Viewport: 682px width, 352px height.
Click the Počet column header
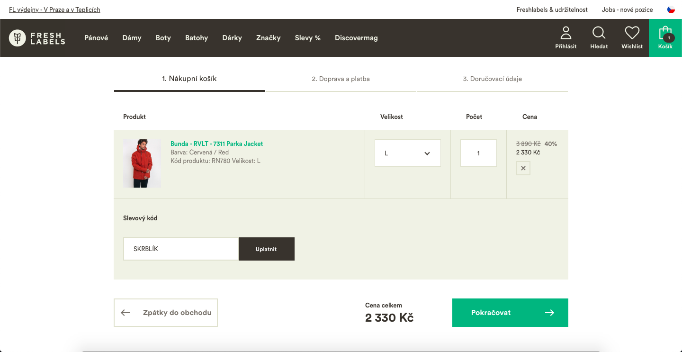pos(474,117)
